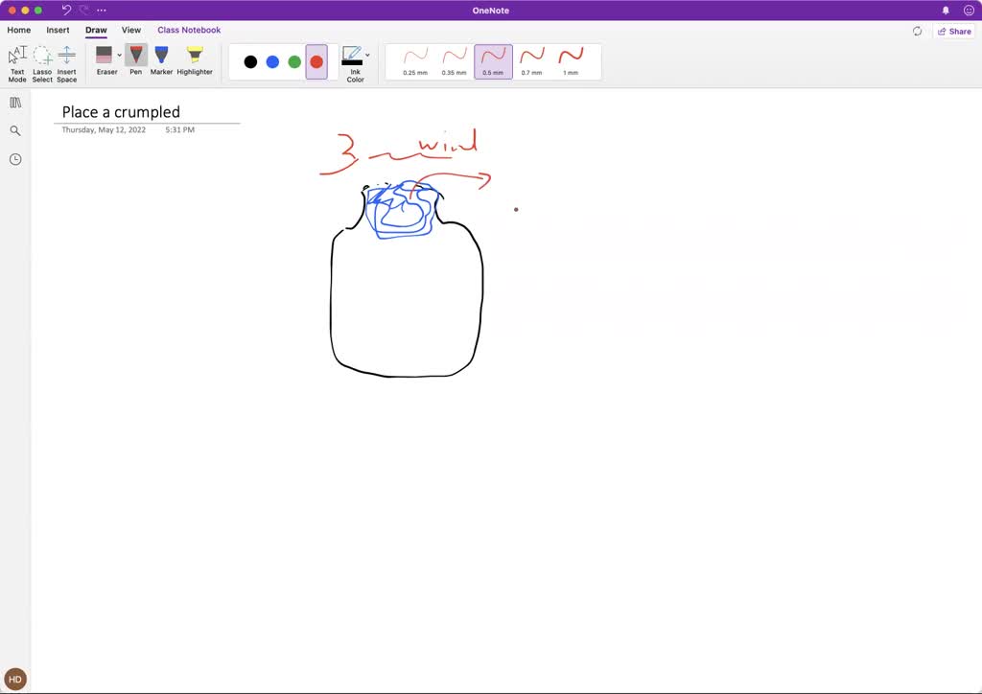Open search with magnifying glass icon
The width and height of the screenshot is (982, 694).
pos(15,130)
